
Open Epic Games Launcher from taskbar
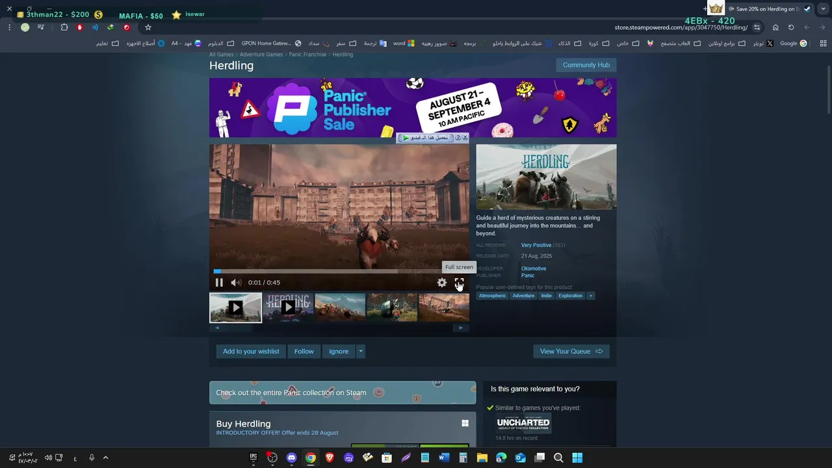pyautogui.click(x=253, y=458)
